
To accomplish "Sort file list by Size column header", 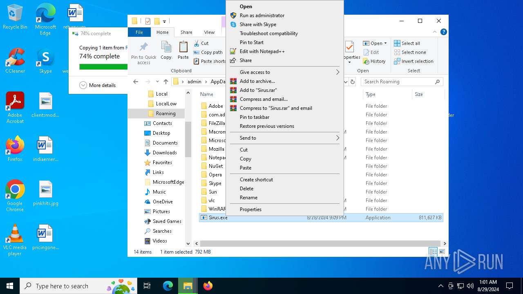I will point(428,94).
